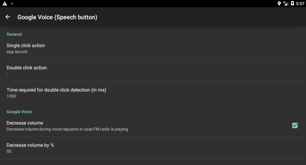Tap the 4G signal strength icon
The height and width of the screenshot is (165, 306).
point(286,4)
